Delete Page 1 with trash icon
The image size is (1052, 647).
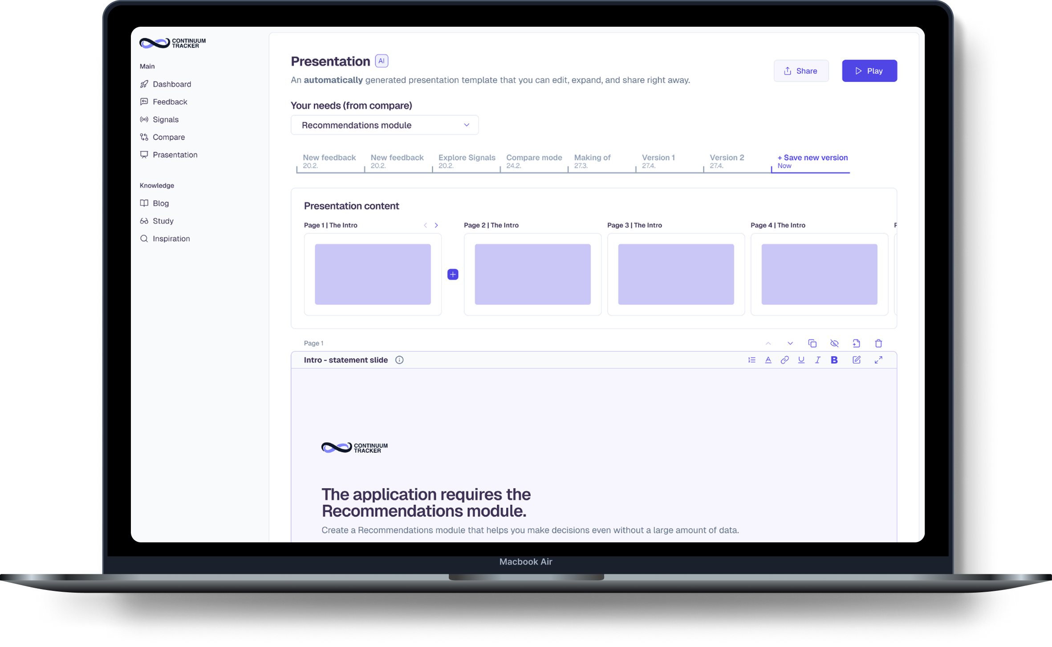click(878, 343)
